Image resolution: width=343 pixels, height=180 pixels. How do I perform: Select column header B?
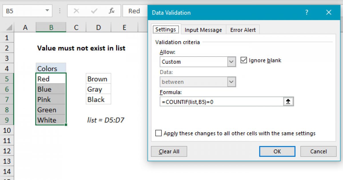pos(51,27)
